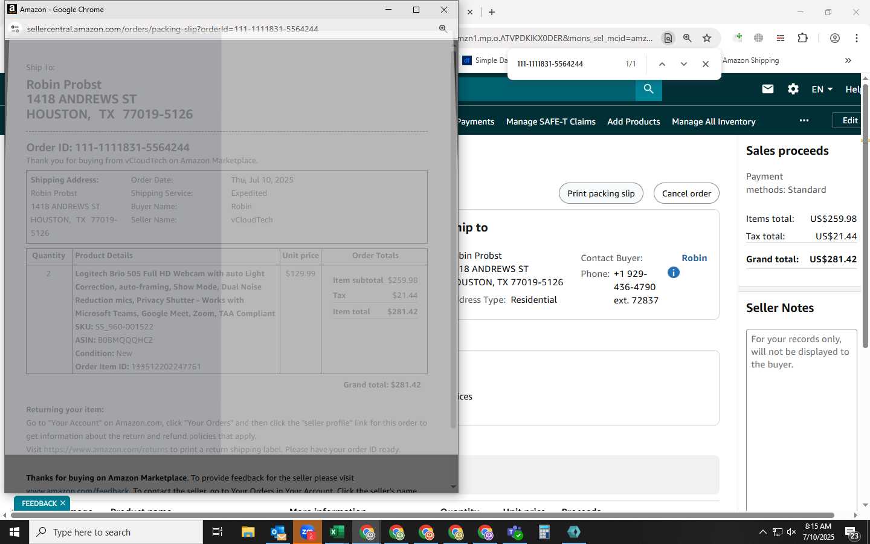This screenshot has width=870, height=544.
Task: Open the notification center icon
Action: [x=852, y=533]
